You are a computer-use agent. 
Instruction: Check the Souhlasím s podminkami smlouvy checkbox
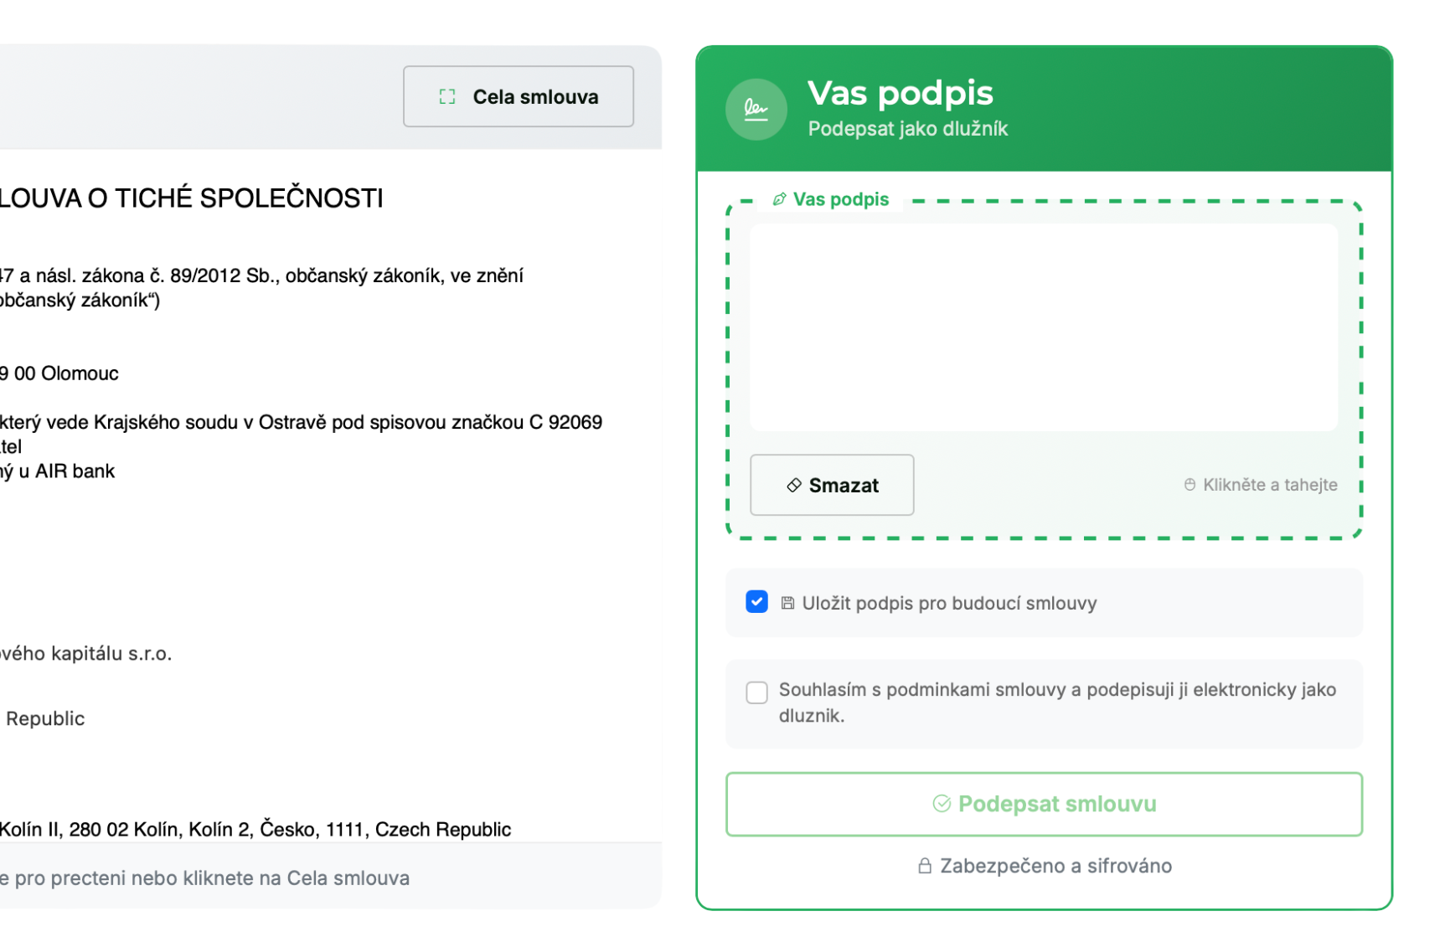pos(756,692)
